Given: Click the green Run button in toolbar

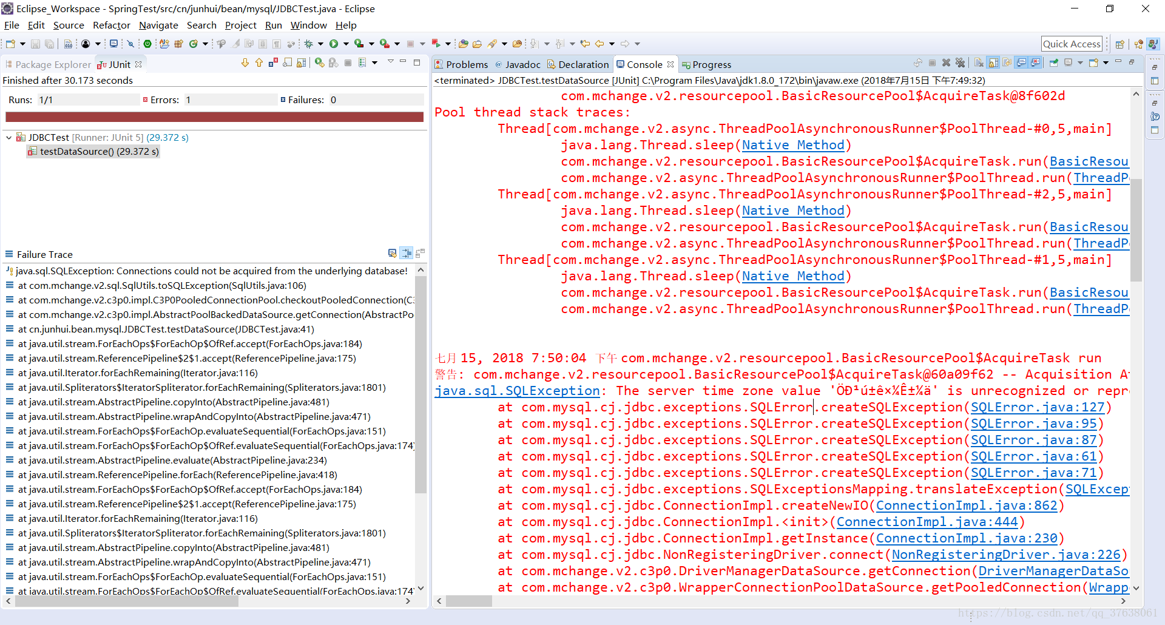Looking at the screenshot, I should 334,44.
